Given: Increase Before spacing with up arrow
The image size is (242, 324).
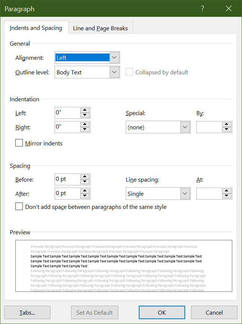Looking at the screenshot, I should [x=85, y=177].
